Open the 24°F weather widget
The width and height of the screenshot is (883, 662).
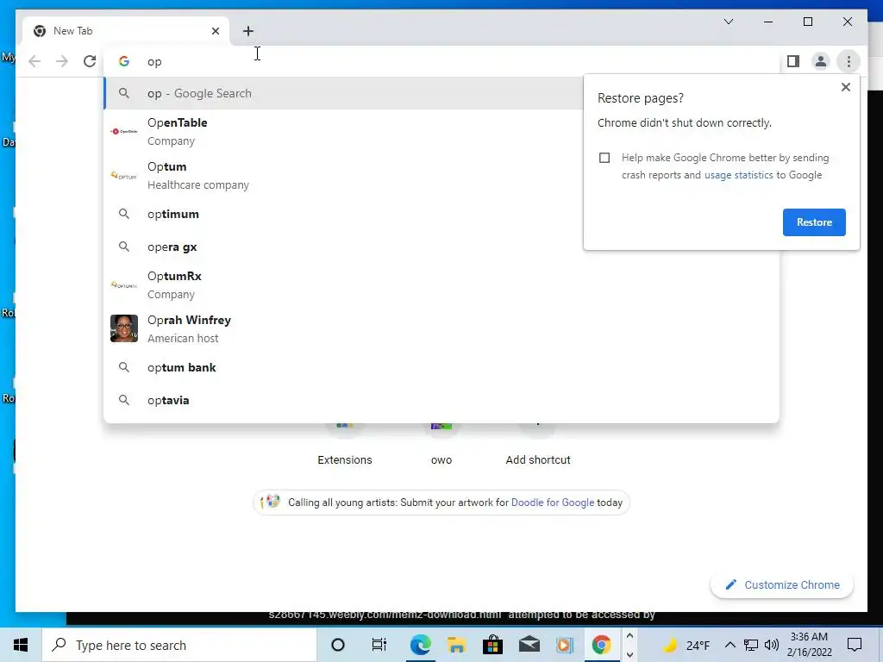coord(686,645)
